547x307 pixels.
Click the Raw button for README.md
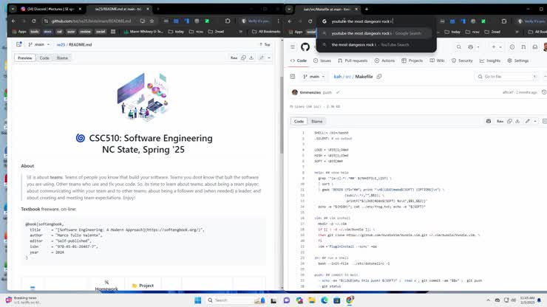[234, 58]
